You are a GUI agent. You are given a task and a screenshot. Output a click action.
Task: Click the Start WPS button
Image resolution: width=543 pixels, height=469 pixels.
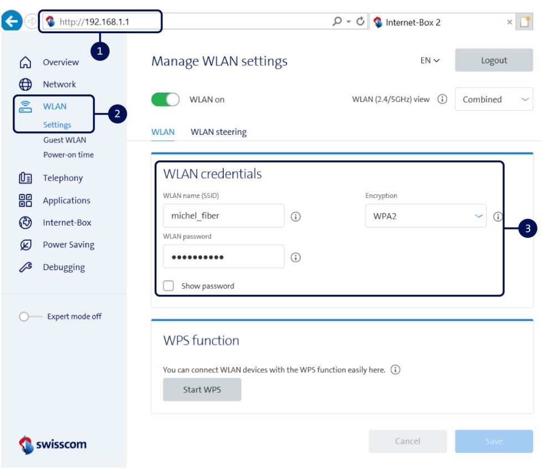[202, 389]
